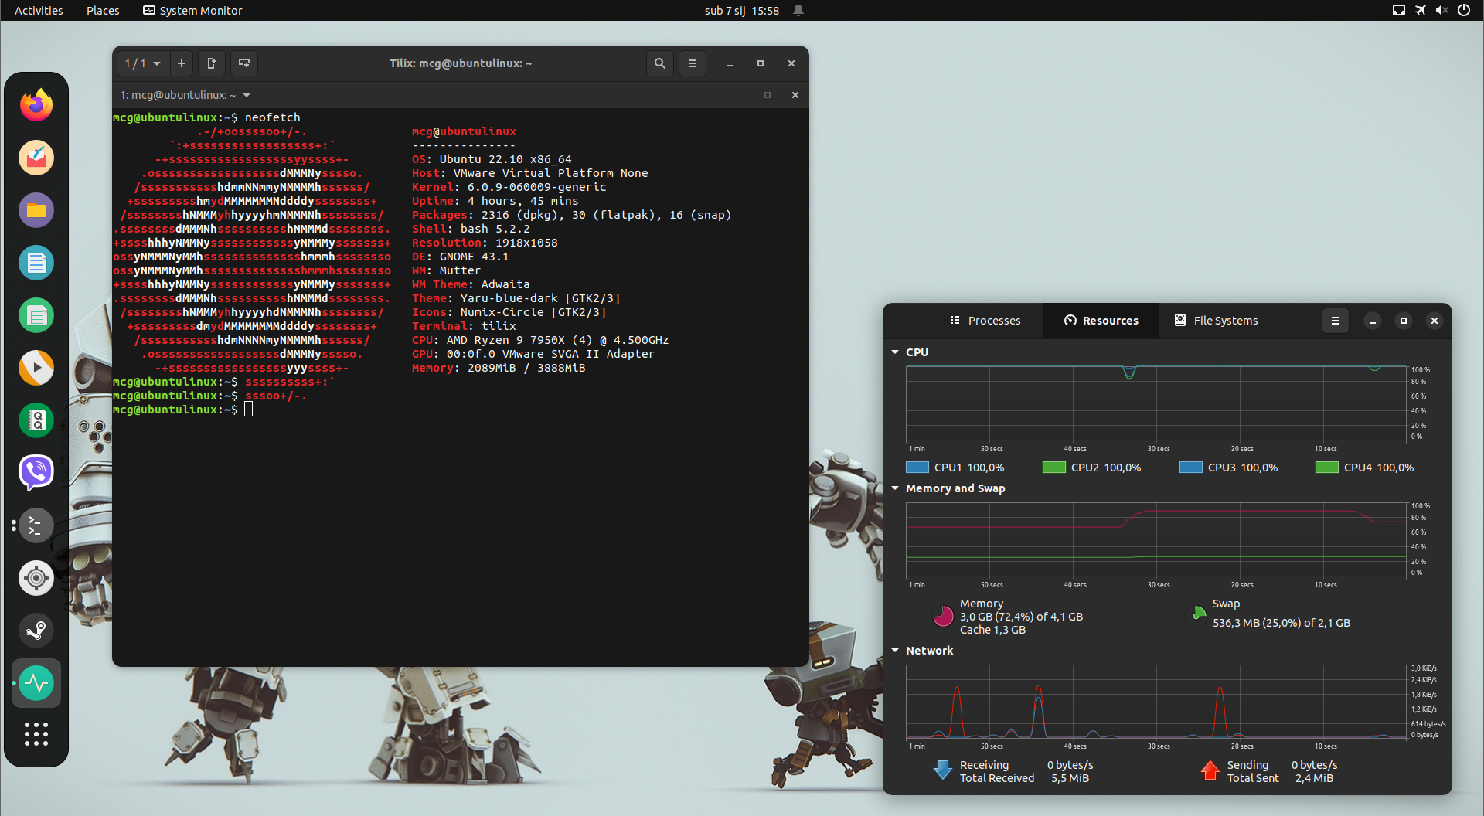Change the CPU1 graph color swatch

pos(917,467)
